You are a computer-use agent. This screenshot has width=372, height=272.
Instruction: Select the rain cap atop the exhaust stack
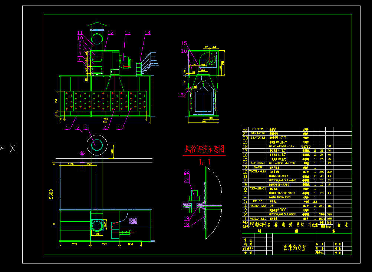(x=96, y=25)
